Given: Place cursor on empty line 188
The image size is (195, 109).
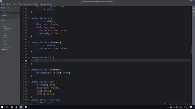Looking at the screenshot, I should (111, 61).
